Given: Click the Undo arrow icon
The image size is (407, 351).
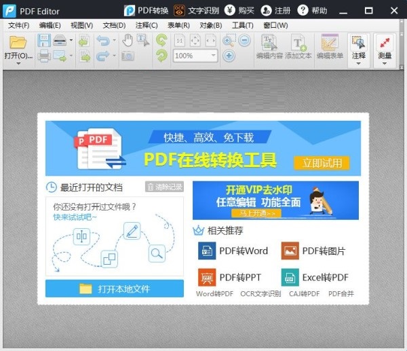Looking at the screenshot, I should coord(103,41).
